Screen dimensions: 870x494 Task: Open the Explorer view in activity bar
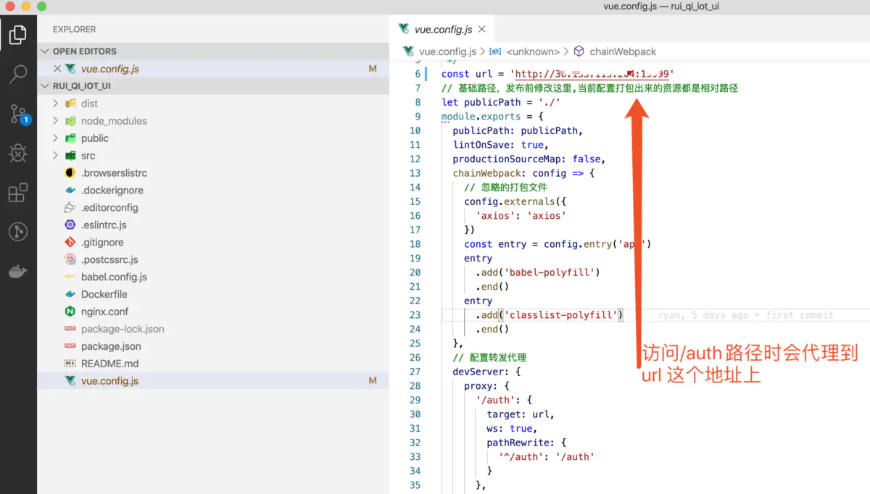point(18,34)
